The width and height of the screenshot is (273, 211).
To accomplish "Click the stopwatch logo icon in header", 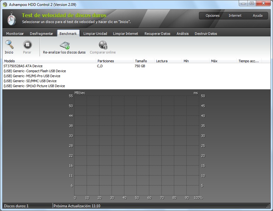I will pos(12,18).
